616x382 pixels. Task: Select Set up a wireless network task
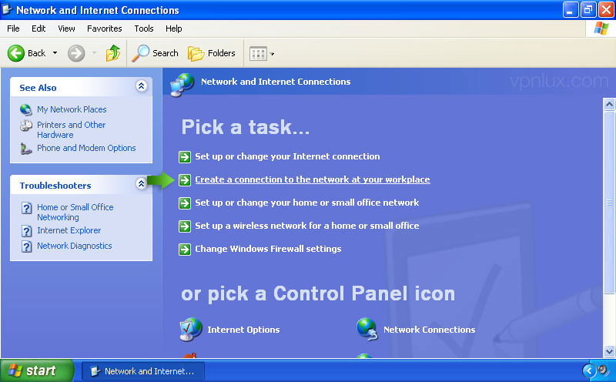click(307, 226)
